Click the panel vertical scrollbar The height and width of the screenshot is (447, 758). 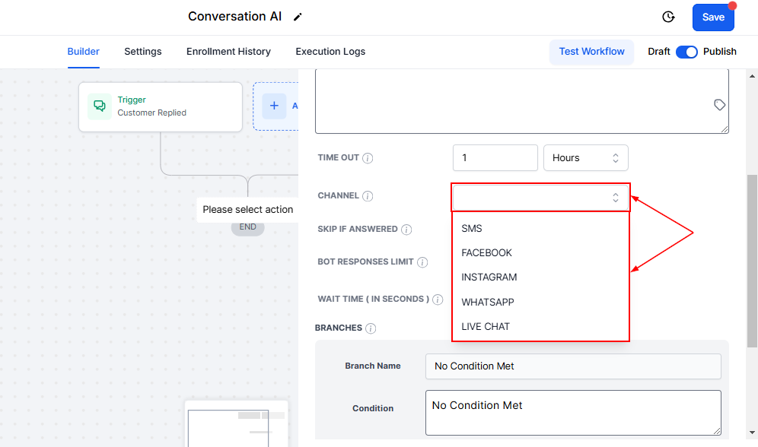(x=752, y=261)
